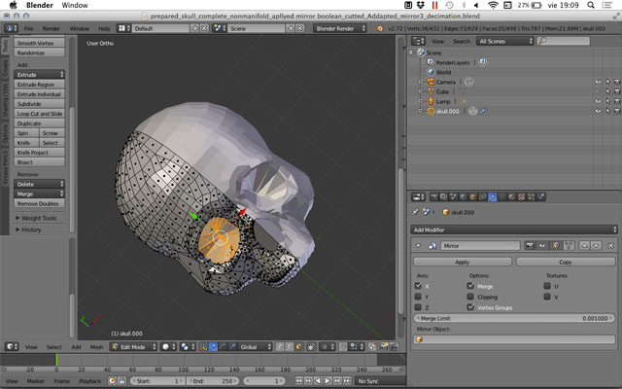The width and height of the screenshot is (622, 389).
Task: Select the rotate manipulator arc icon
Action: tap(223, 347)
